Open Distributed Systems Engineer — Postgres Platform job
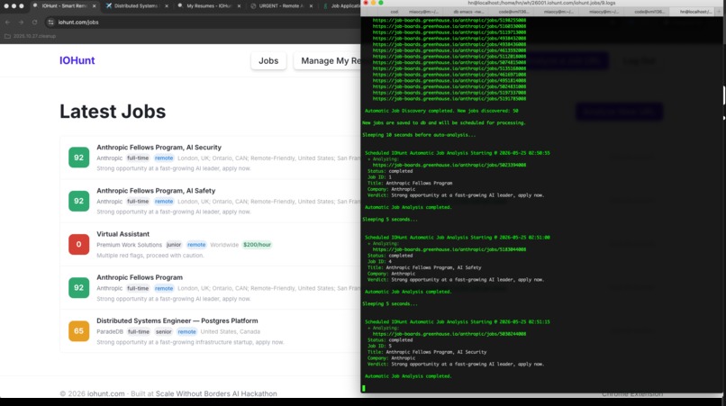Viewport: 726px width, 406px height. click(x=177, y=320)
